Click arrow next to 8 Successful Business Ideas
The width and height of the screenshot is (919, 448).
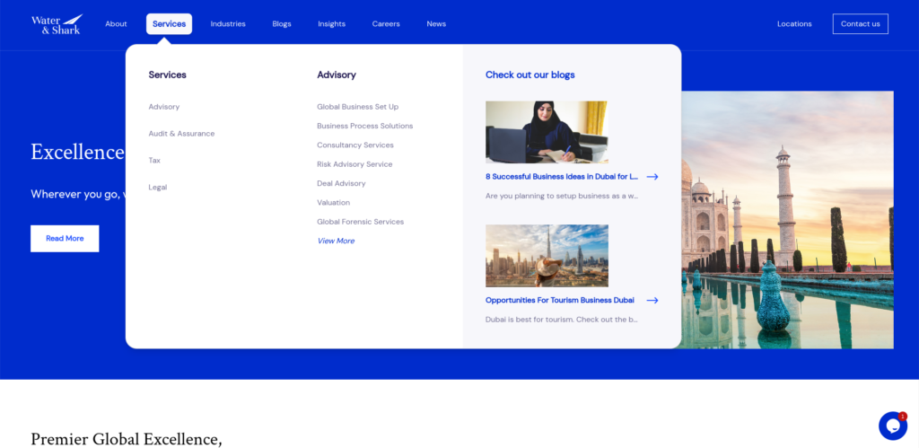point(652,177)
